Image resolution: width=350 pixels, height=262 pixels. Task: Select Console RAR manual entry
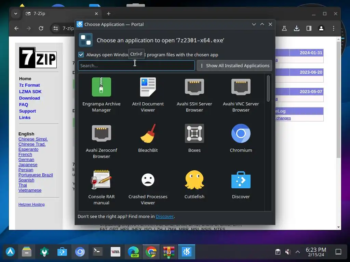click(101, 188)
